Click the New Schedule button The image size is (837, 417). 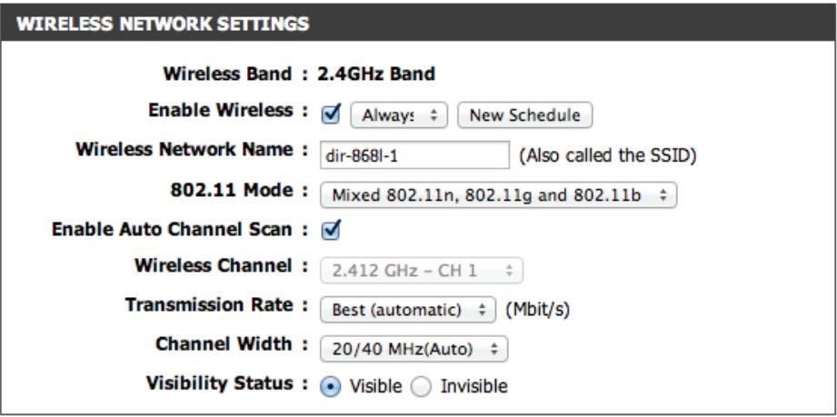coord(524,115)
